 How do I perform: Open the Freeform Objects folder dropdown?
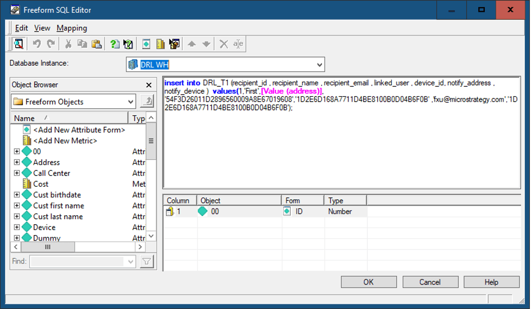(x=131, y=102)
